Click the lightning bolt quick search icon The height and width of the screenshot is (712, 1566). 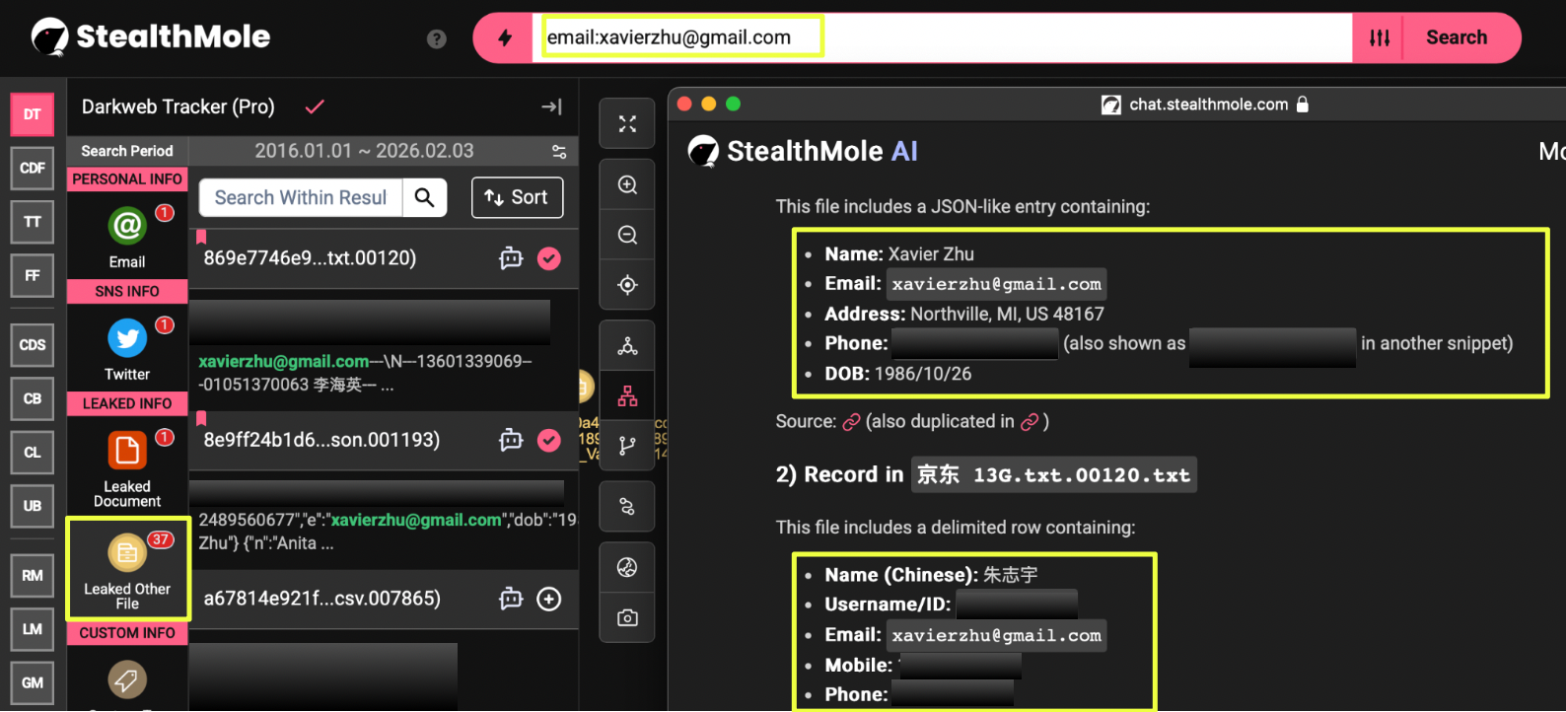(x=504, y=37)
